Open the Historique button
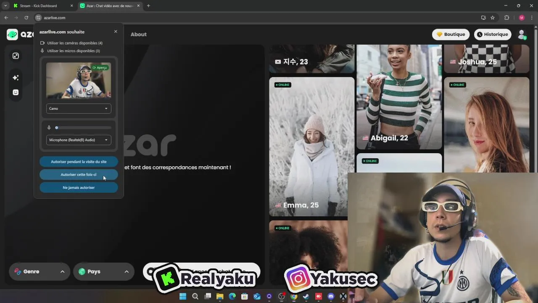This screenshot has width=538, height=303. 493,35
